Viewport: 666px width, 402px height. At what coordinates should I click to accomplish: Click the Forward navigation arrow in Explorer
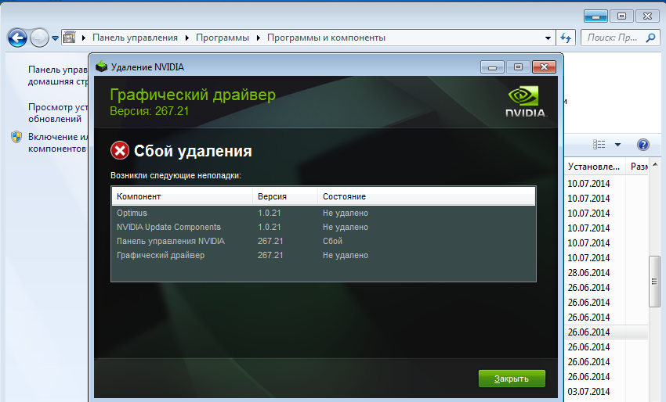[39, 38]
